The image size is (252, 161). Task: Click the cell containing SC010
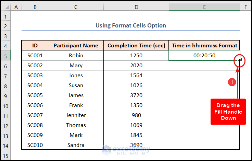(x=35, y=145)
